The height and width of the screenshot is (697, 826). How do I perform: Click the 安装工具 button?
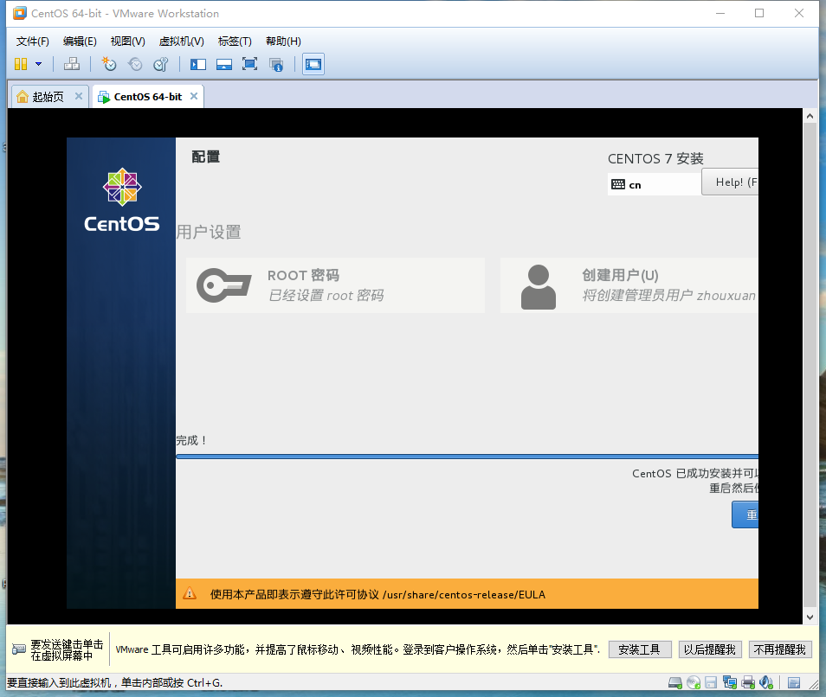(x=640, y=649)
